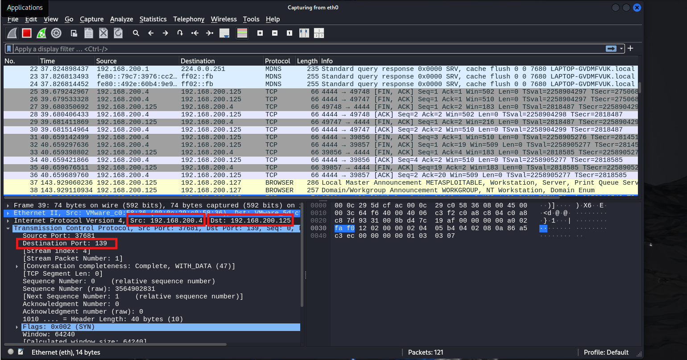Viewport: 687px width, 360px height.
Task: Start a new capture with the shark fin icon
Action: coord(12,33)
